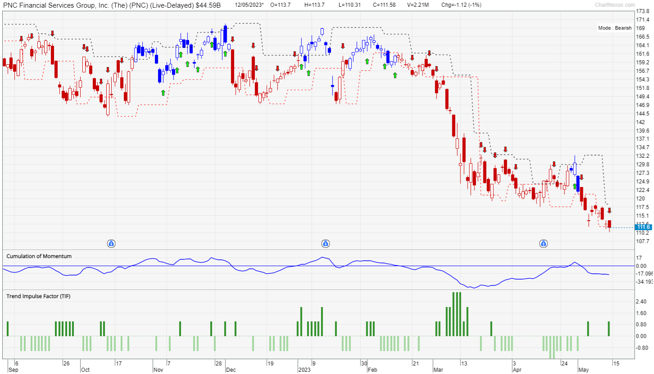Click the 'Cumulation of Momentum' panel label
The width and height of the screenshot is (654, 374).
[x=39, y=256]
